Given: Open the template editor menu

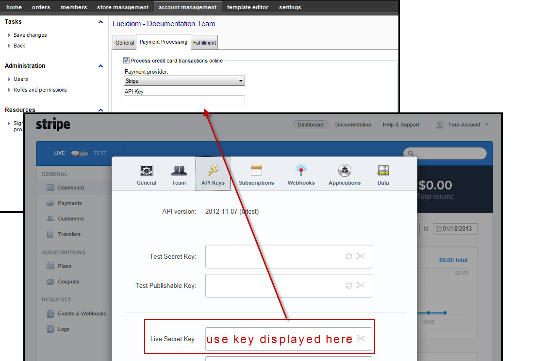Looking at the screenshot, I should coord(247,7).
